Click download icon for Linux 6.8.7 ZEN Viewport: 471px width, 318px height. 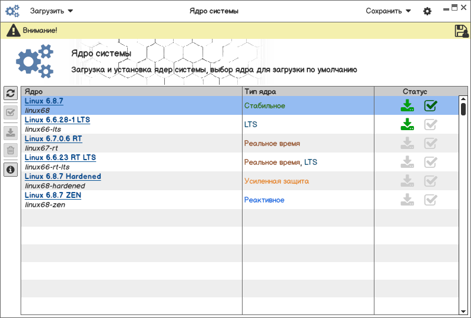(407, 200)
